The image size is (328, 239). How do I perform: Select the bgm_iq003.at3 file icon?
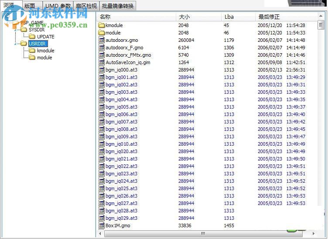tap(102, 92)
